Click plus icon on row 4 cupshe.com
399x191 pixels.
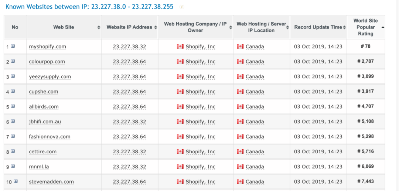point(13,91)
